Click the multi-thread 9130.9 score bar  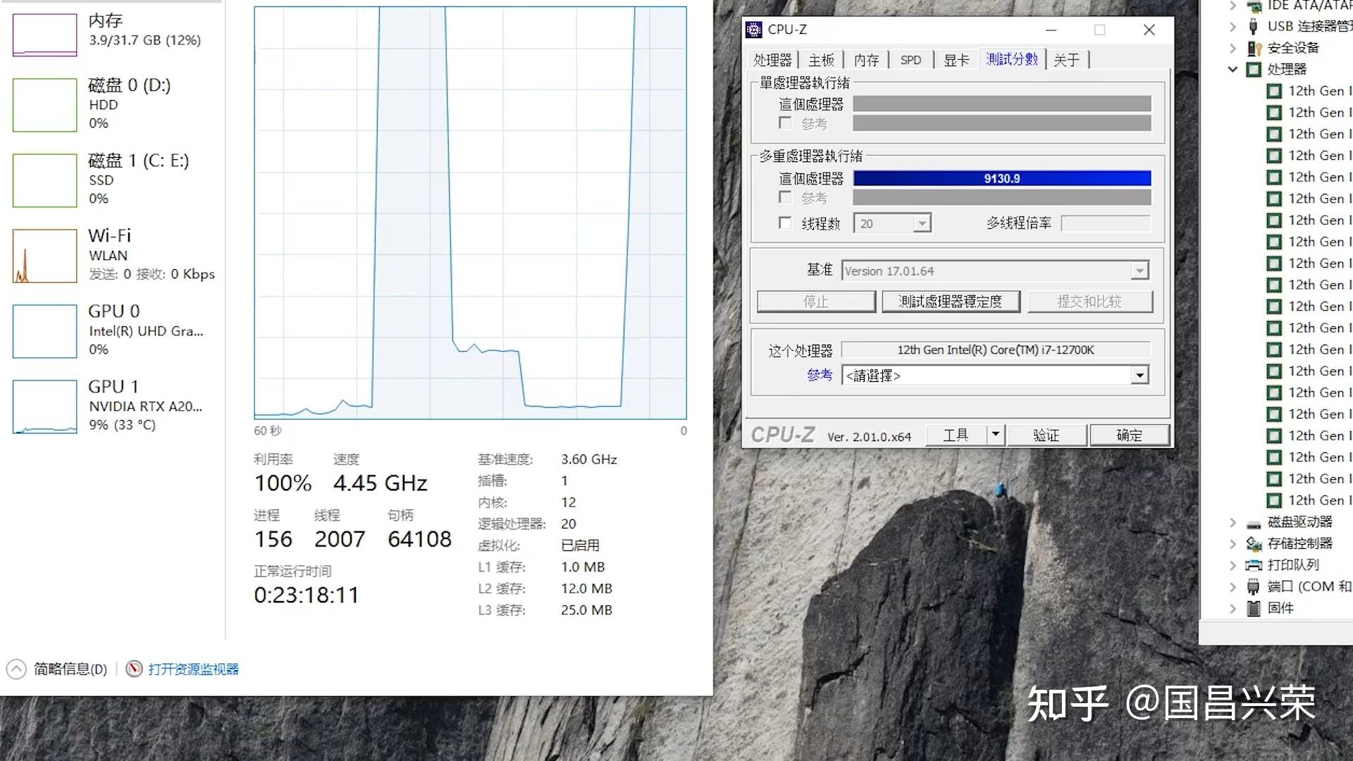point(1001,178)
